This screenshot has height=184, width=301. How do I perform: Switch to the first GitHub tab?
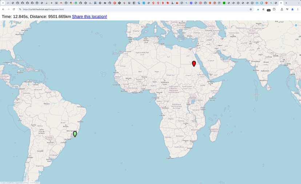[x=17, y=3]
